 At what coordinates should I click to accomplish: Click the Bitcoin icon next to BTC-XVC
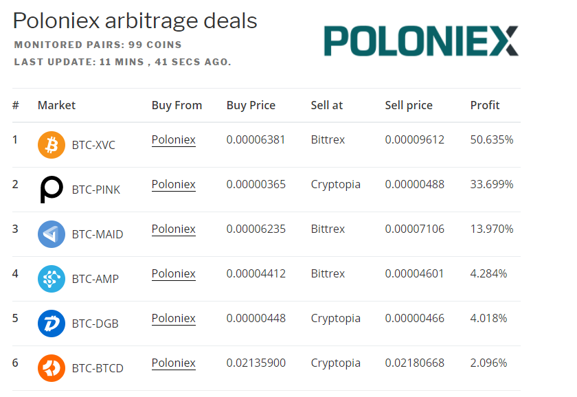point(52,145)
